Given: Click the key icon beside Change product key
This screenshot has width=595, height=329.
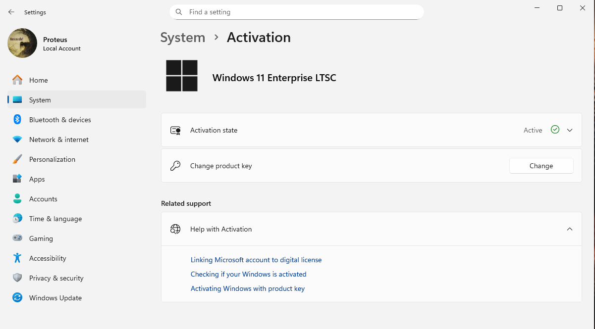Looking at the screenshot, I should (175, 166).
